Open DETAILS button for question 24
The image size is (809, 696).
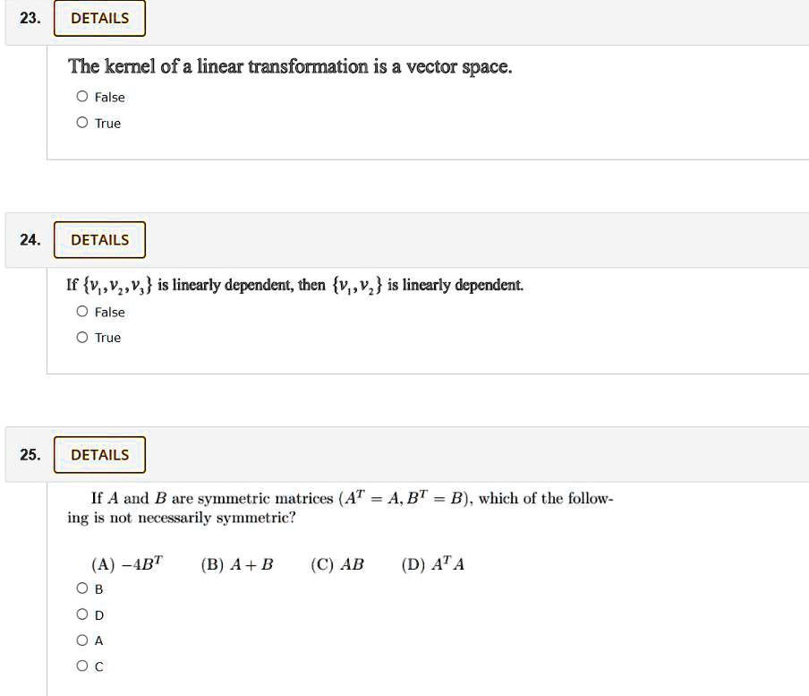[x=99, y=240]
